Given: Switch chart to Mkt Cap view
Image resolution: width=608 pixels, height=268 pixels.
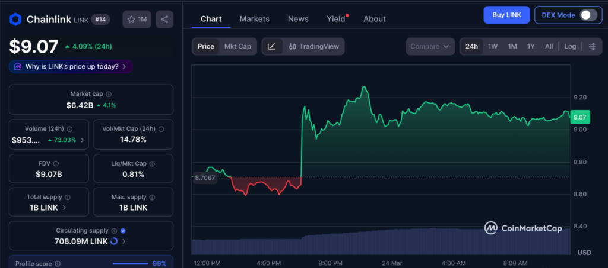Looking at the screenshot, I should tap(237, 46).
